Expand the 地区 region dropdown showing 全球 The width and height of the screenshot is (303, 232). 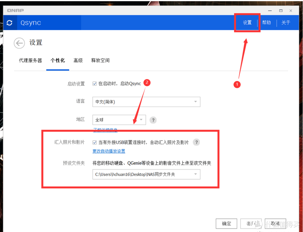click(119, 120)
